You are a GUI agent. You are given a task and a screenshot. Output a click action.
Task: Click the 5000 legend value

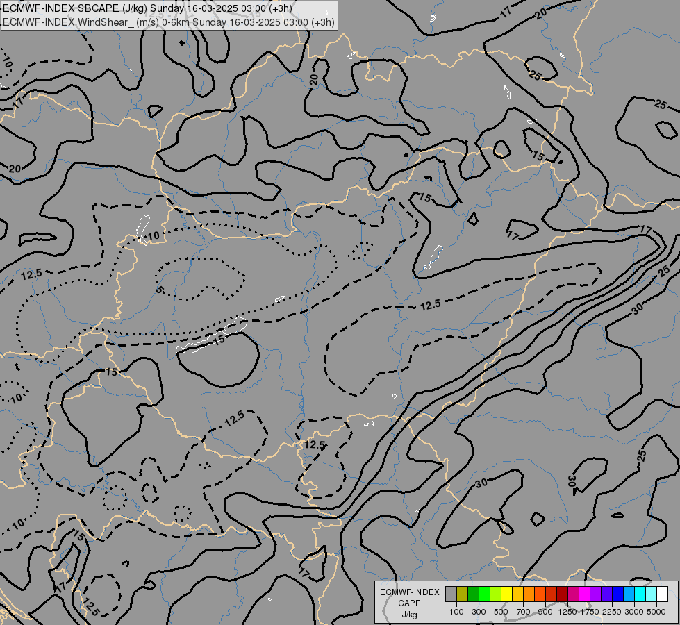click(656, 612)
